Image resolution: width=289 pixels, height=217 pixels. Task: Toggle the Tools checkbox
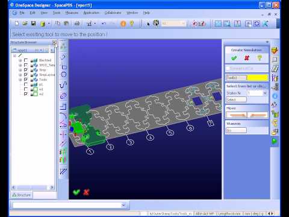(26, 80)
